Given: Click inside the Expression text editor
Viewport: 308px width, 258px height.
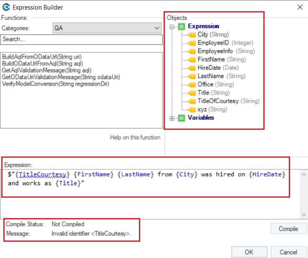Looking at the screenshot, I should click(x=150, y=194).
